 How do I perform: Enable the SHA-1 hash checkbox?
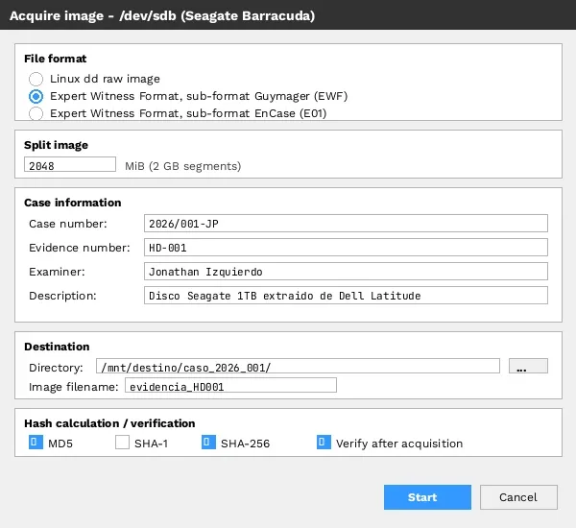pos(122,443)
